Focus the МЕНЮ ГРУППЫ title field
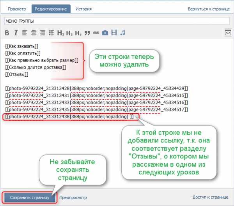Image resolution: width=234 pixels, height=206 pixels. tap(117, 21)
